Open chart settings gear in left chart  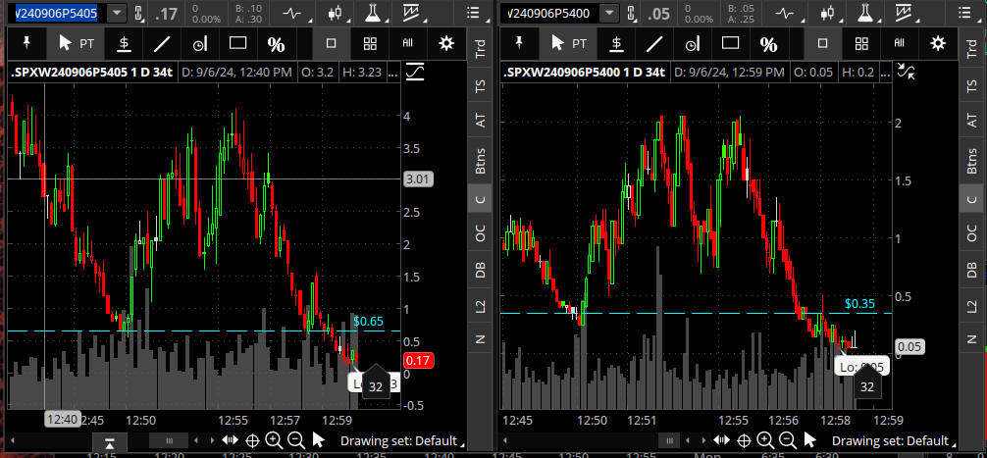[447, 44]
